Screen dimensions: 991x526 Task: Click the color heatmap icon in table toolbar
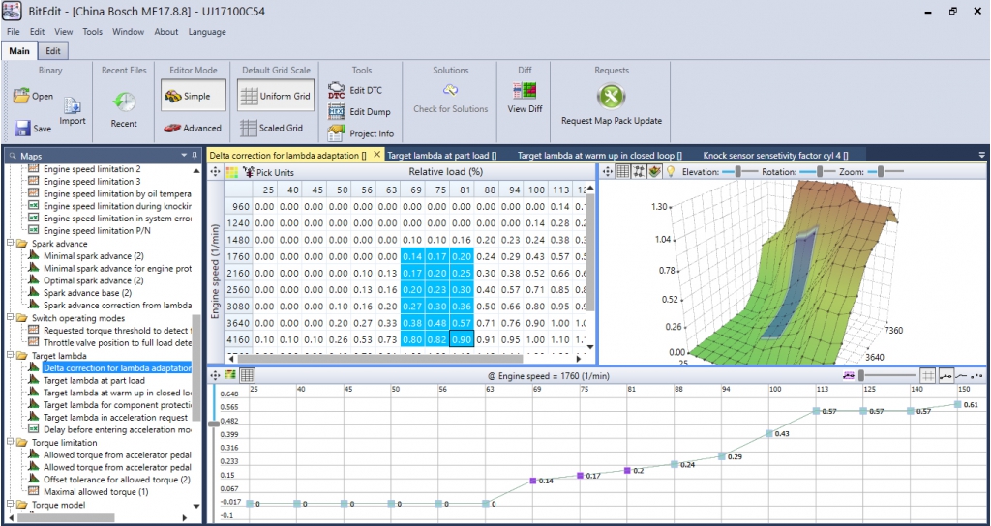coord(231,172)
